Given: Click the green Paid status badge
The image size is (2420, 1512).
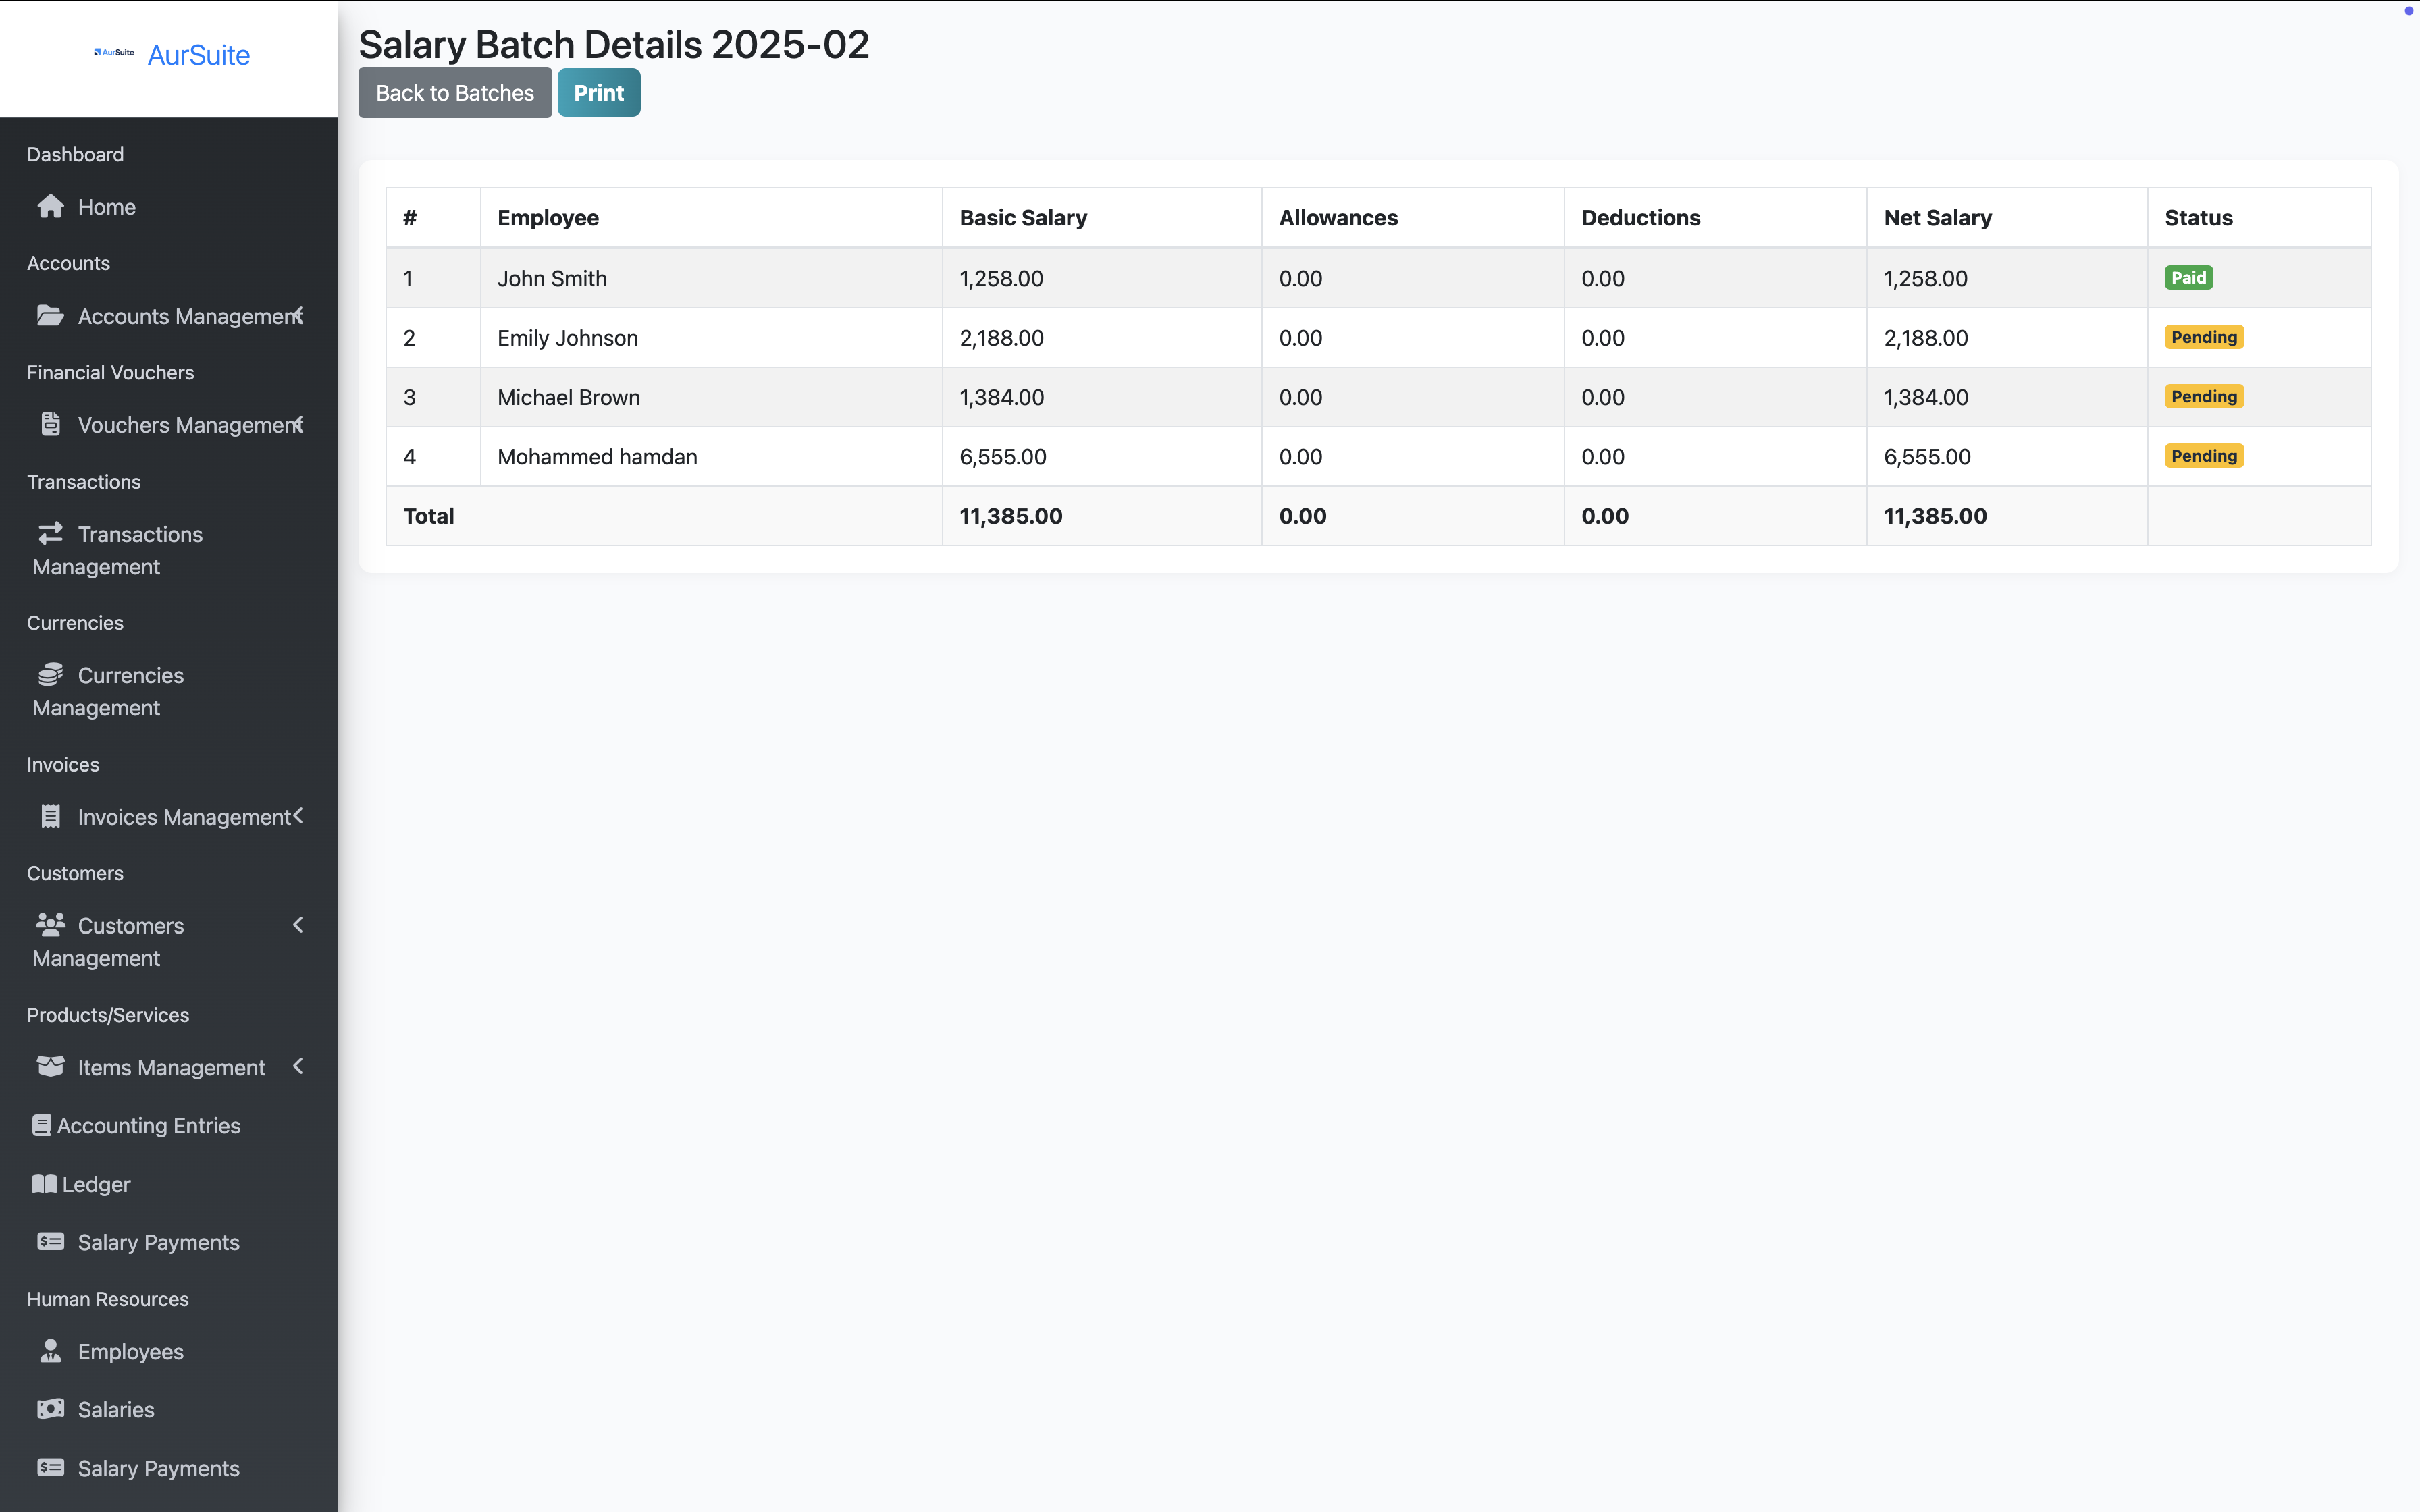Looking at the screenshot, I should point(2188,278).
